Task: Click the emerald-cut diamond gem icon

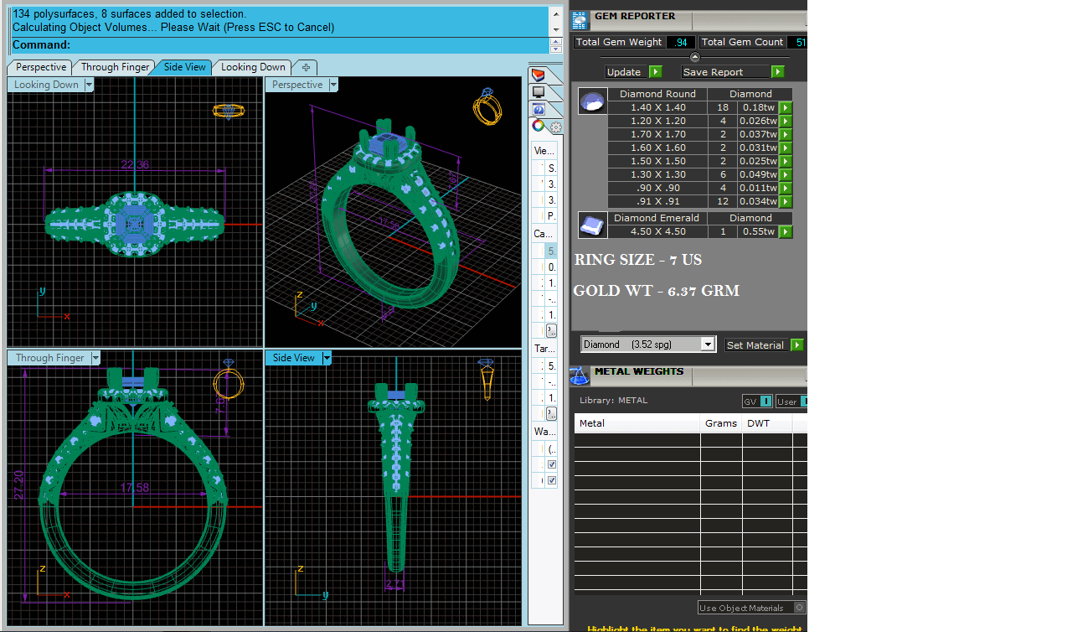Action: point(593,225)
